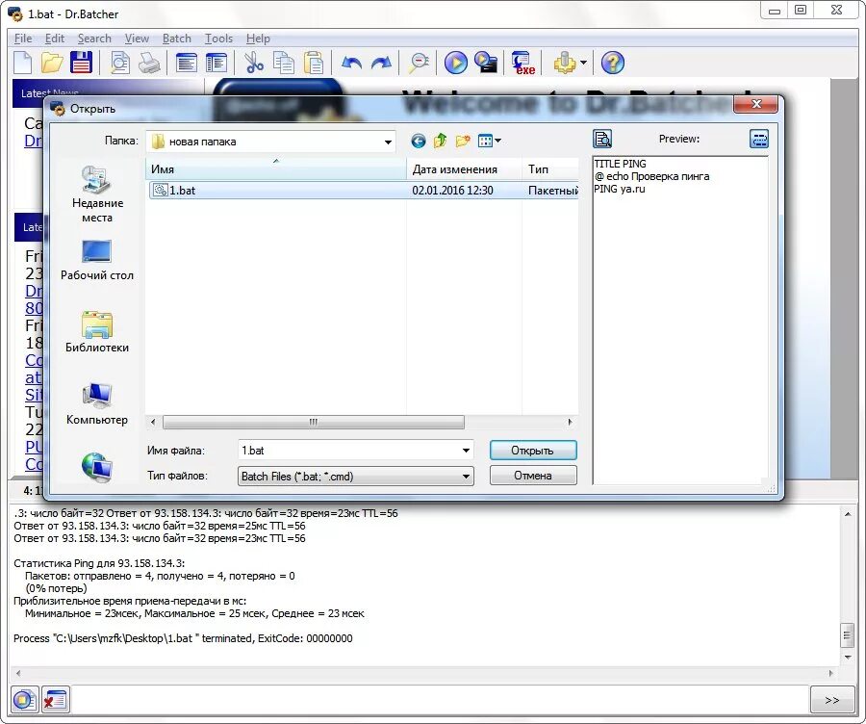Click the date 02.01.2016 12:30 cell
This screenshot has width=866, height=724.
(452, 190)
